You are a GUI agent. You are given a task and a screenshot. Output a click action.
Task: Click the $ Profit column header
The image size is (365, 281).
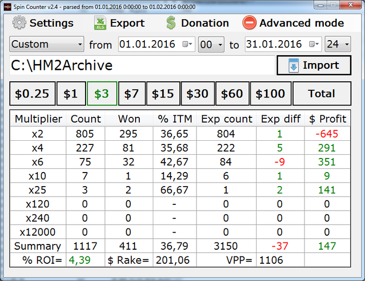click(327, 119)
